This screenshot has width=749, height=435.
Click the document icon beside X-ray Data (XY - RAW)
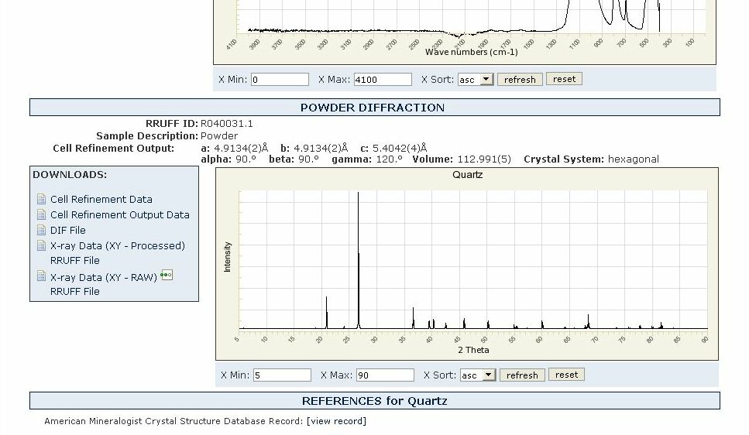pos(42,276)
